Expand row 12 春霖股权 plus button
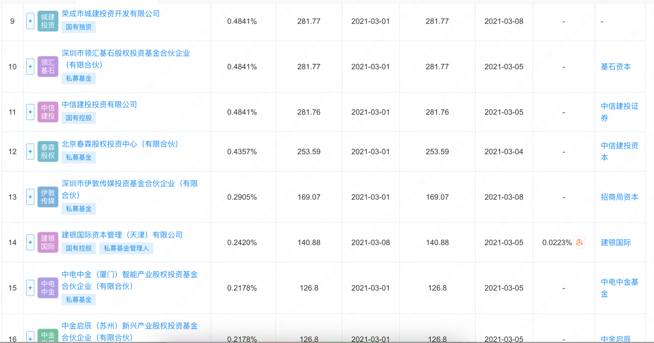Viewport: 654px width, 343px height. [x=30, y=151]
